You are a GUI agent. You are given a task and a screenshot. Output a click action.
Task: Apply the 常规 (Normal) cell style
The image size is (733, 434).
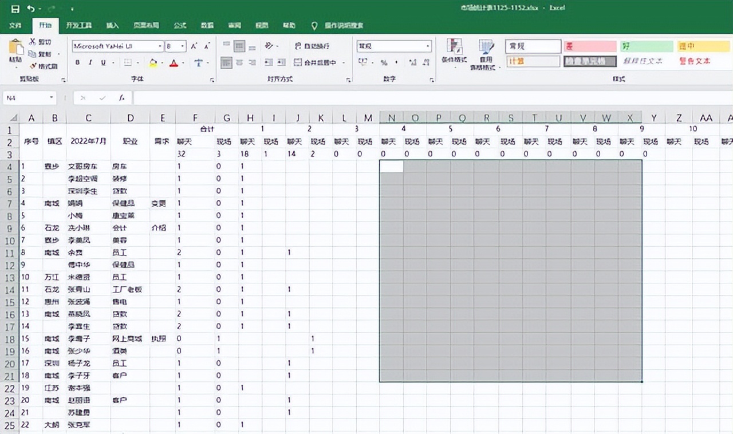click(x=533, y=46)
